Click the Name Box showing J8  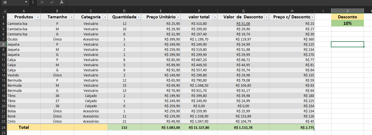tap(12, 2)
